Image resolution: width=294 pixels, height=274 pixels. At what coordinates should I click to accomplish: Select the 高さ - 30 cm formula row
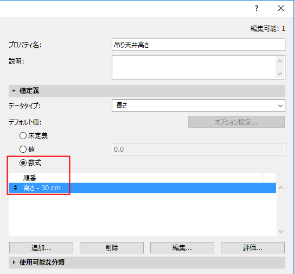142,188
